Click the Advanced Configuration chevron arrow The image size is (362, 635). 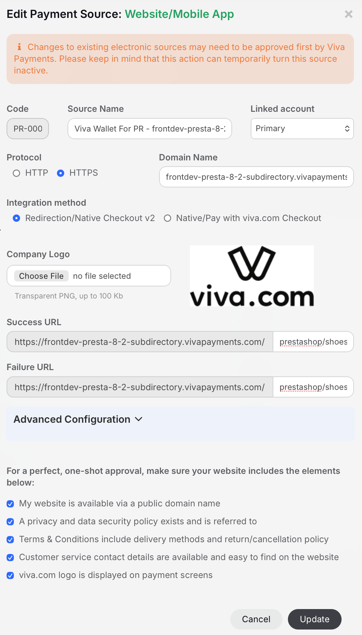tap(139, 419)
